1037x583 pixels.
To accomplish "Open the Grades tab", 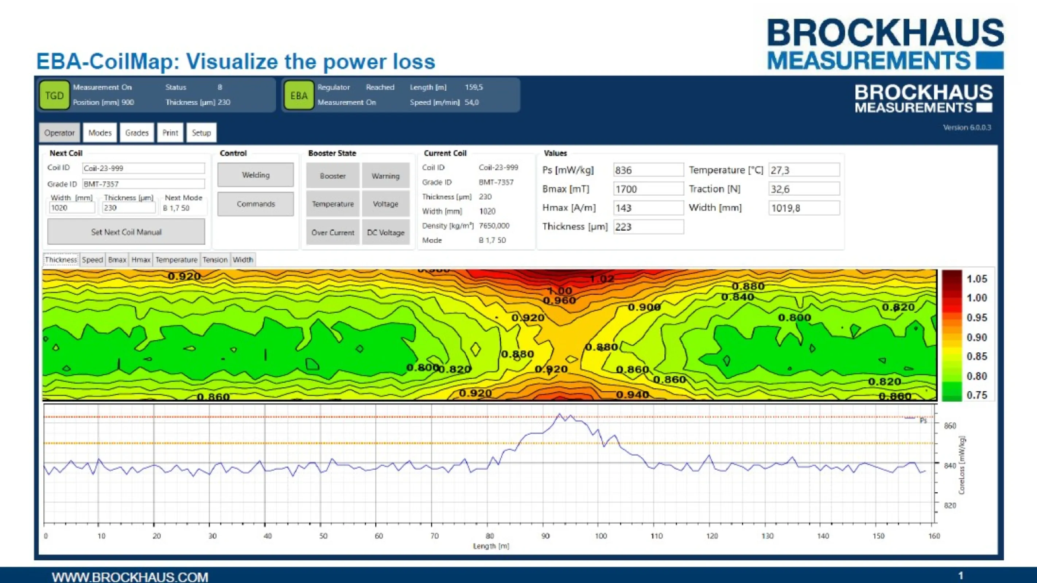I will click(136, 132).
